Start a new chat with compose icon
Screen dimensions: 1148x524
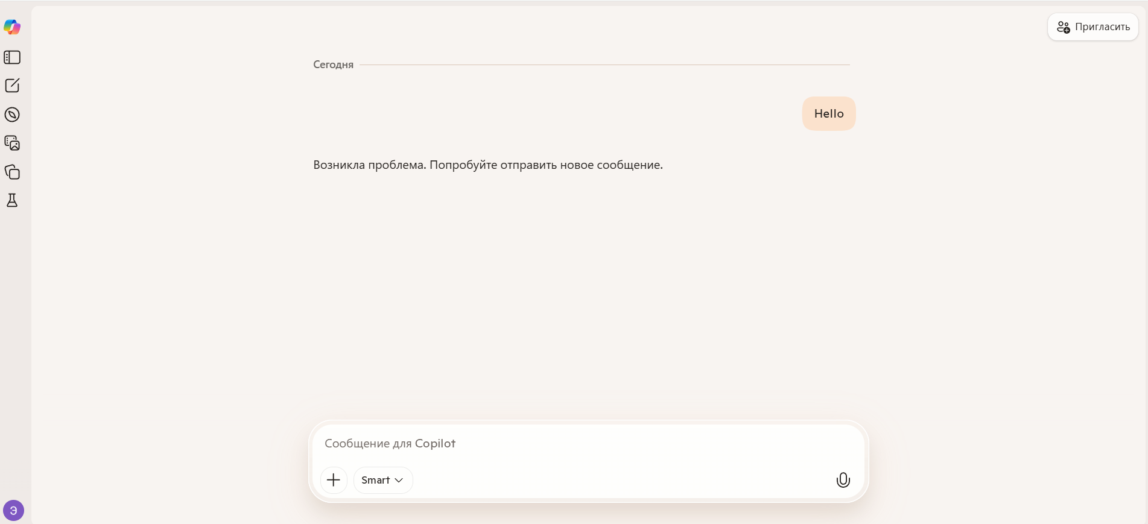click(x=12, y=86)
